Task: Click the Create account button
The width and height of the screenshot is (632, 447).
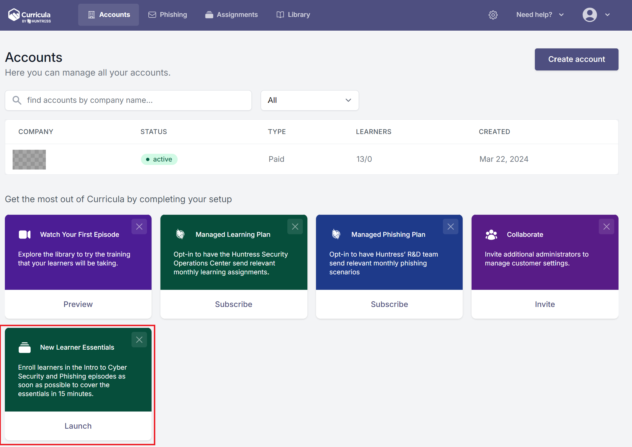Action: click(x=576, y=59)
